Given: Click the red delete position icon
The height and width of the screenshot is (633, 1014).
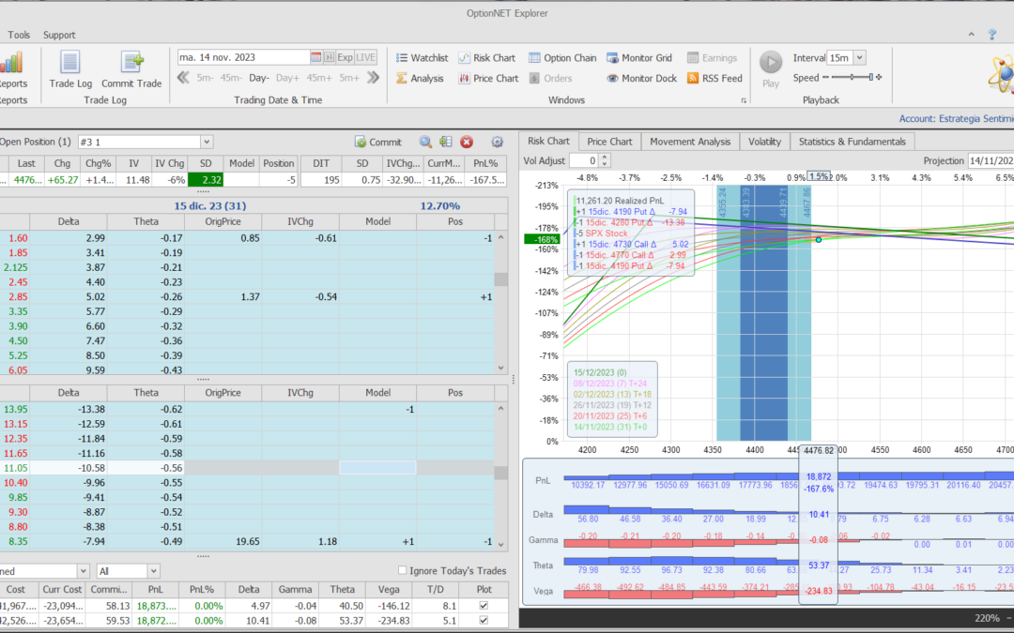Looking at the screenshot, I should coord(467,142).
